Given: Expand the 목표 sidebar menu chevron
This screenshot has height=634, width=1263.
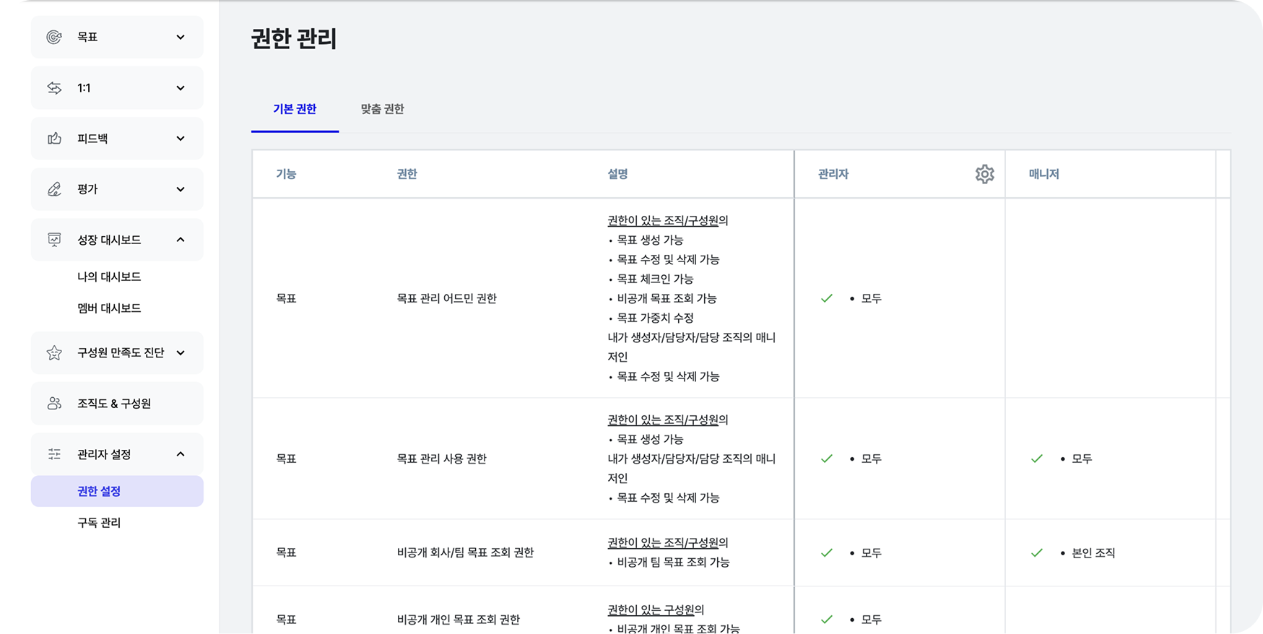Looking at the screenshot, I should pos(181,37).
